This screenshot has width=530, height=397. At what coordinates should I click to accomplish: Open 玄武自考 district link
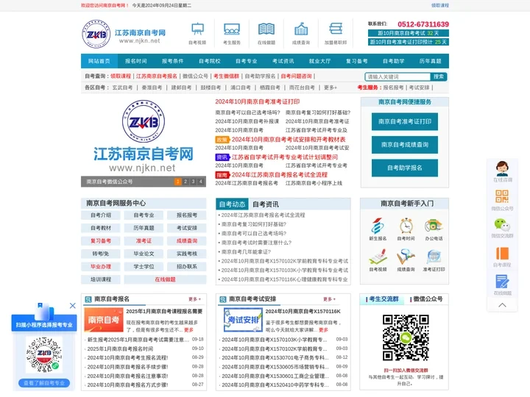[x=122, y=87]
